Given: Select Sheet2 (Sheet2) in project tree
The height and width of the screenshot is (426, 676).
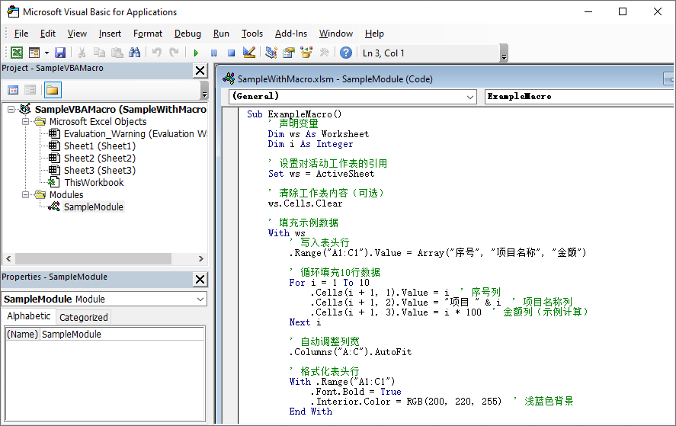Looking at the screenshot, I should (x=100, y=159).
